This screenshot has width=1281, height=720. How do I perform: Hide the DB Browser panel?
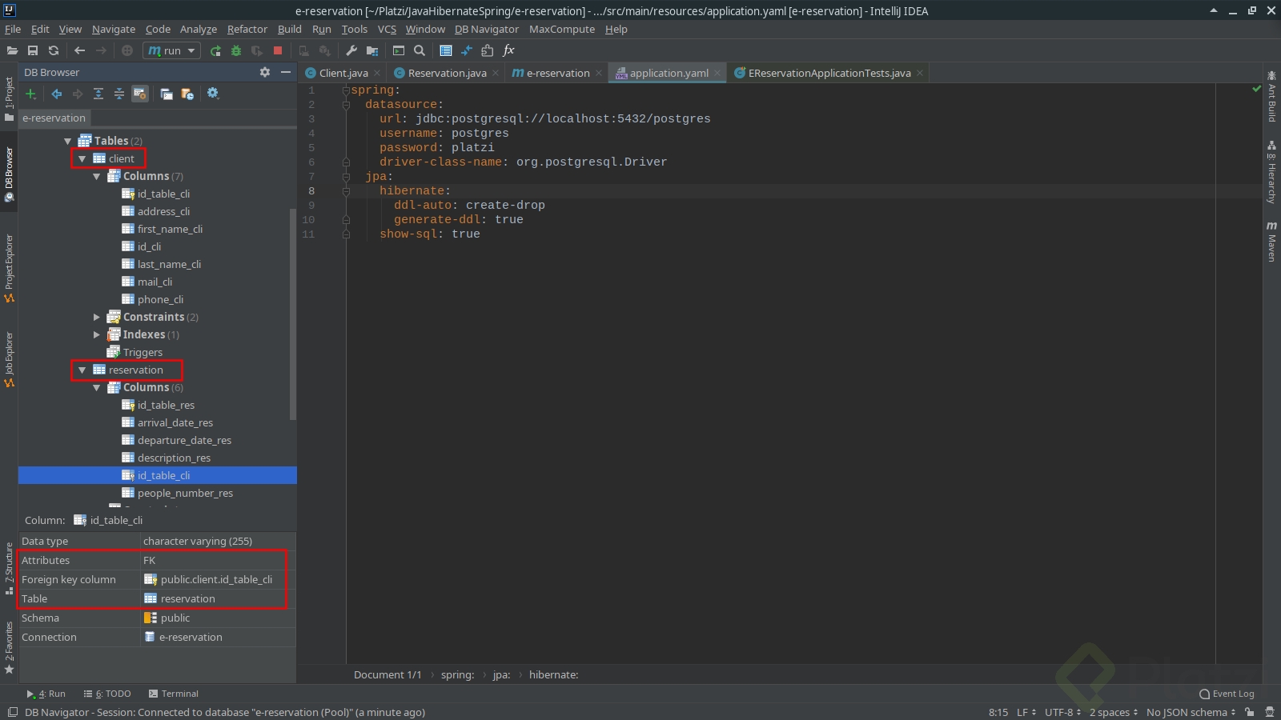(x=286, y=72)
